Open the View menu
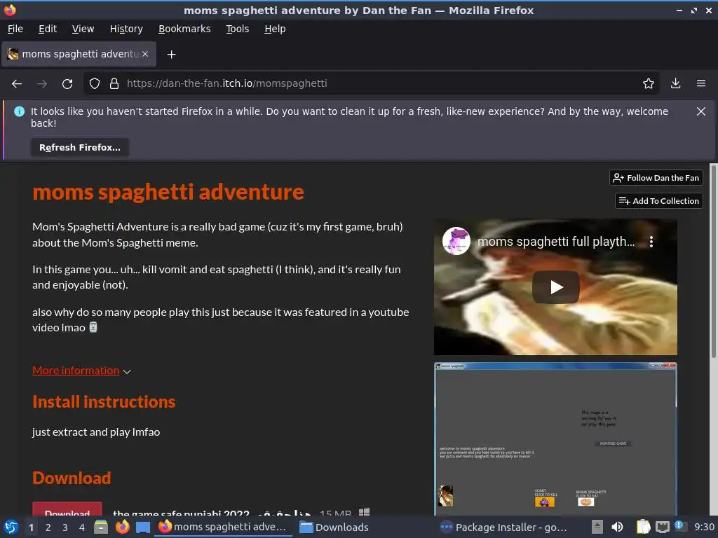 click(83, 29)
